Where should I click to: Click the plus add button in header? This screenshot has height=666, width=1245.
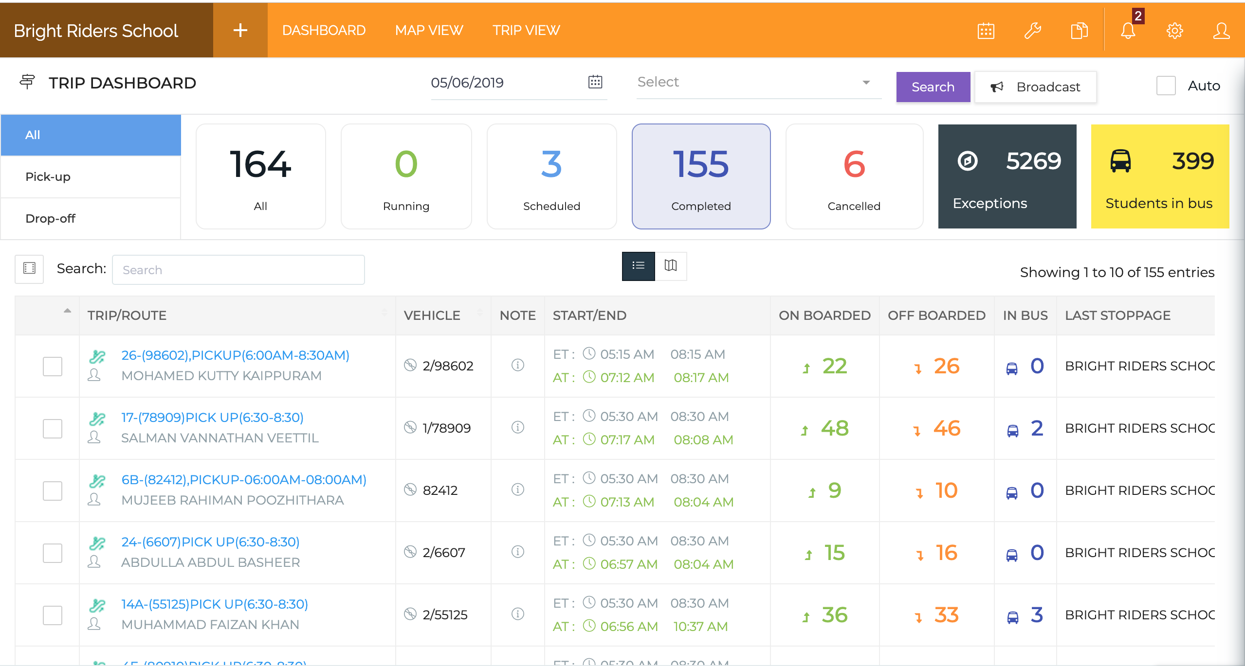coord(240,30)
